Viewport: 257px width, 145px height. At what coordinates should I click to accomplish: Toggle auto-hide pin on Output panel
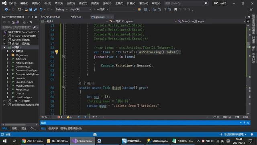point(244,123)
